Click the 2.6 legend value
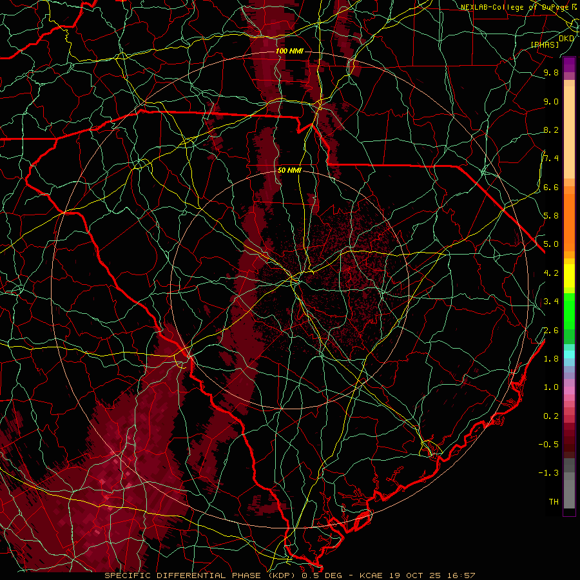Screen dimensions: 580x580 point(551,330)
